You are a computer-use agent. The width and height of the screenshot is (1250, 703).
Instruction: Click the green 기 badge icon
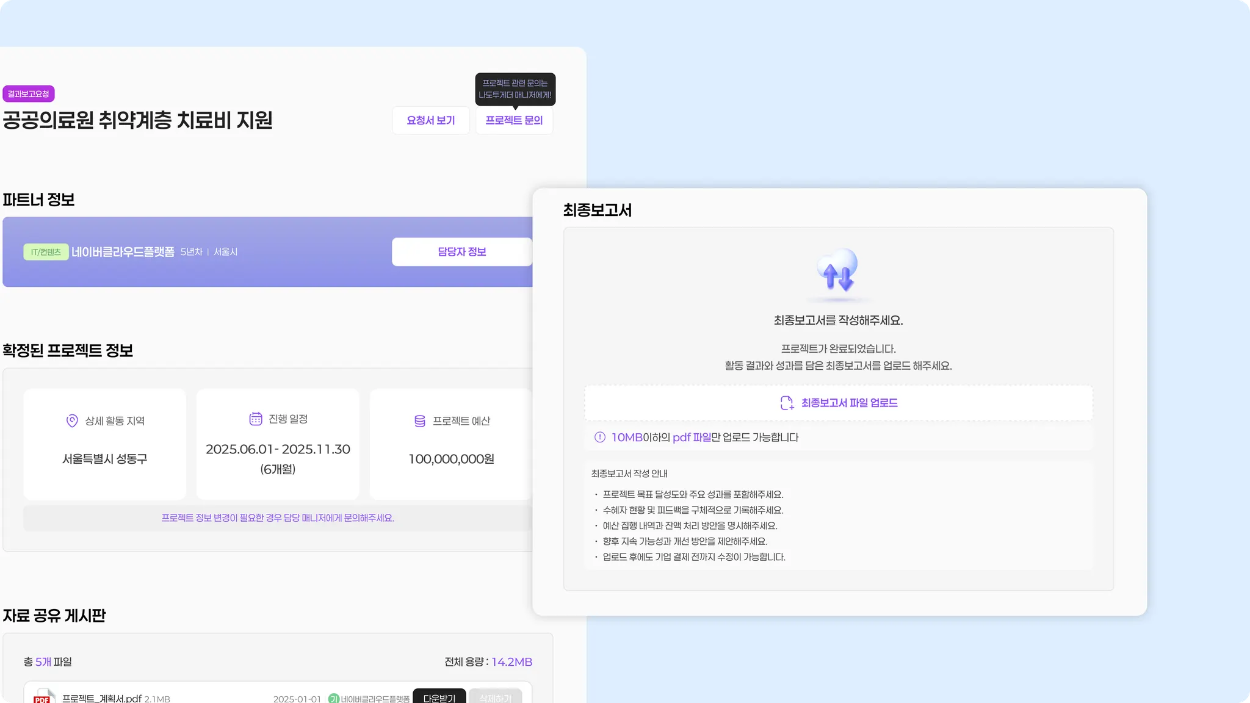click(333, 698)
